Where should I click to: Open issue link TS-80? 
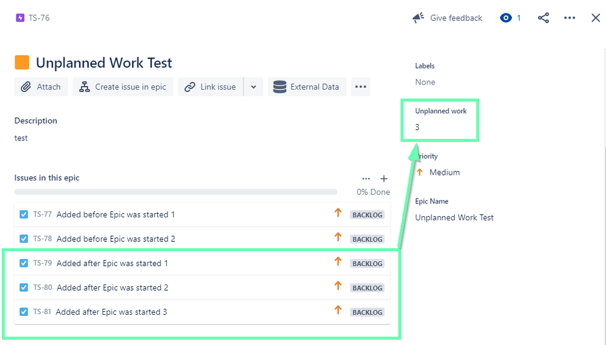pos(42,287)
